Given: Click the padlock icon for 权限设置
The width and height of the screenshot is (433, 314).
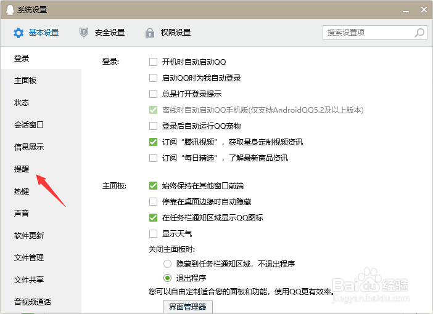Looking at the screenshot, I should tap(150, 33).
